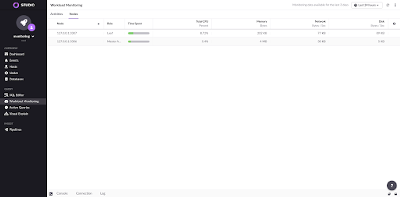Click the 30 KB network value
400x197 pixels.
coord(321,41)
